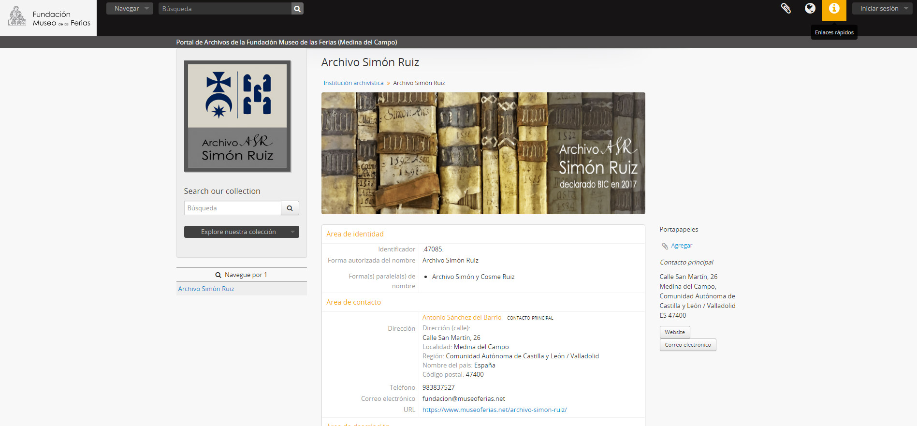Click the Navegue por 1 heading
The width and height of the screenshot is (917, 426).
[241, 275]
